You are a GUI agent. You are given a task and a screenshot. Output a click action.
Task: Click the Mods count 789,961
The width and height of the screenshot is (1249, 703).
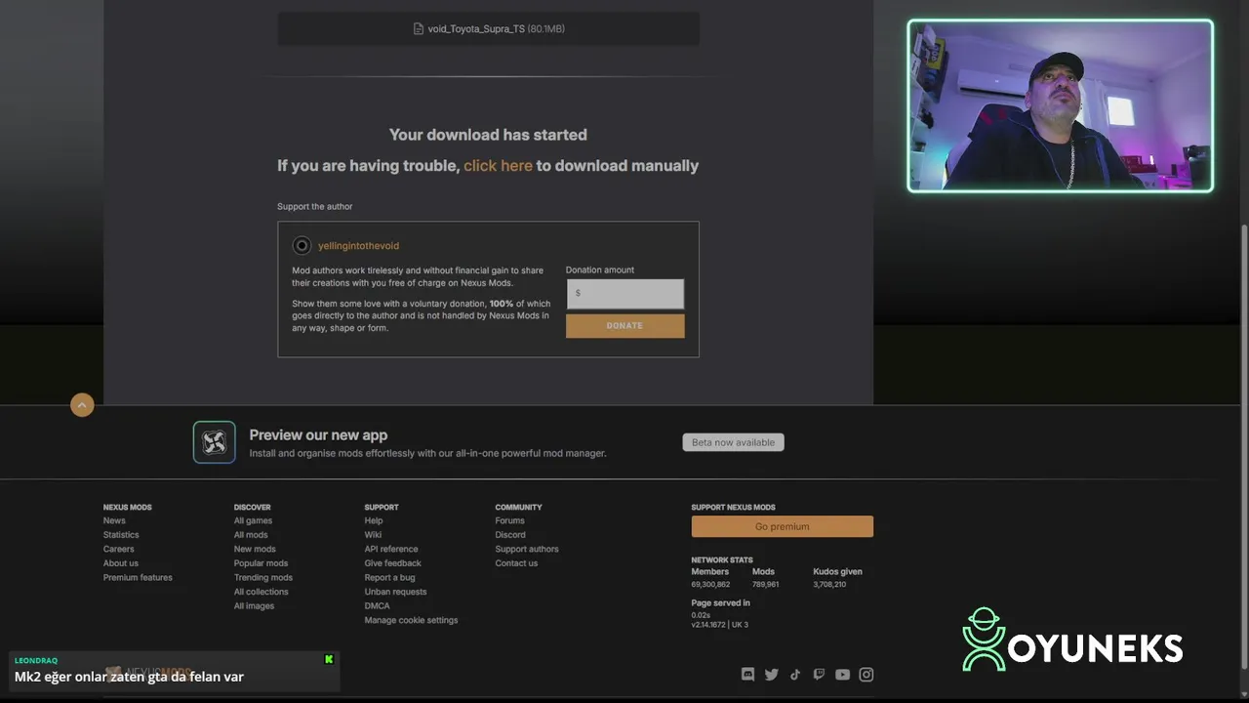point(765,584)
